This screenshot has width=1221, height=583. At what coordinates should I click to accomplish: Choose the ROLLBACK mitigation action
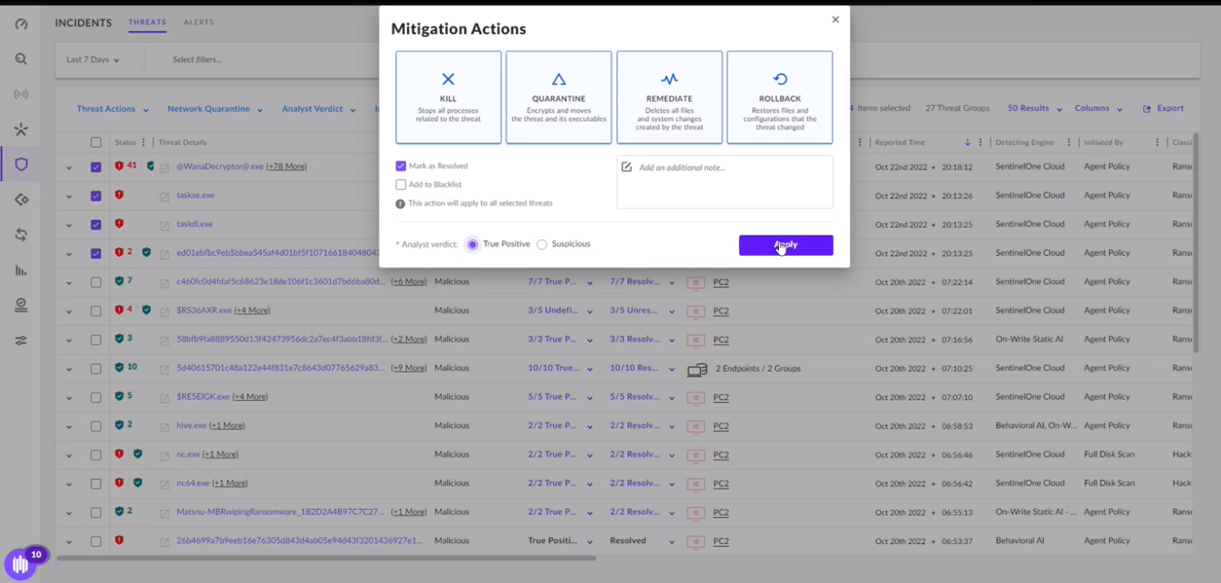pyautogui.click(x=779, y=97)
